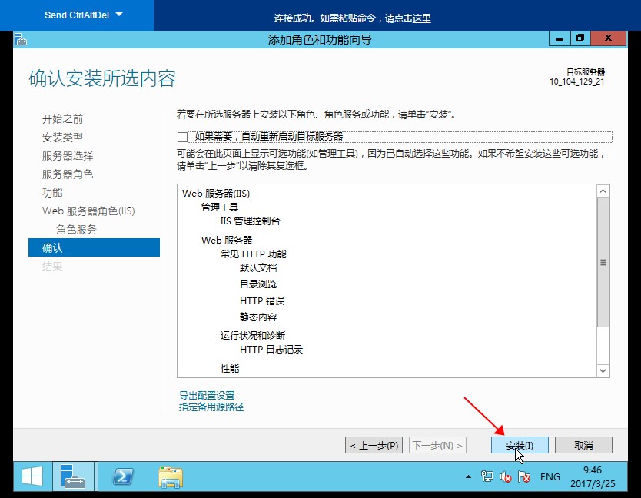This screenshot has height=498, width=641.
Task: Open the clock showing 9:46
Action: tap(593, 476)
